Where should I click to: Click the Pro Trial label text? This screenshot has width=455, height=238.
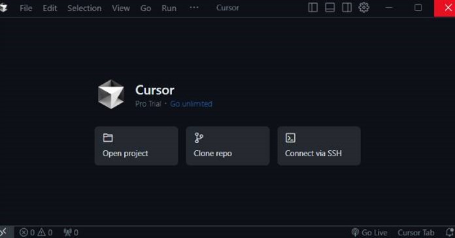click(x=148, y=104)
